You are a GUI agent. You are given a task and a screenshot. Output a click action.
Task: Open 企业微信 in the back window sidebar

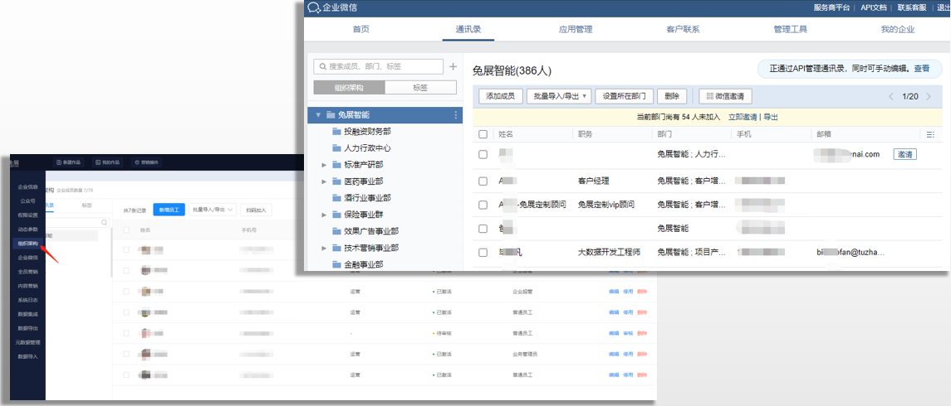pos(28,257)
